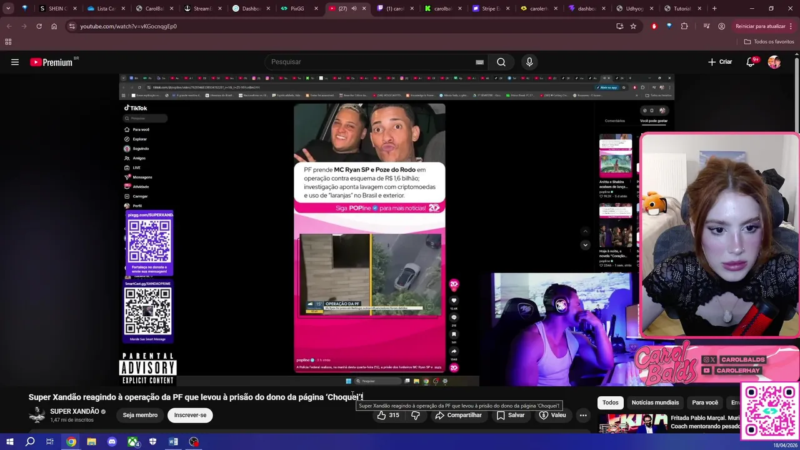This screenshot has width=800, height=450.
Task: View site information icon in address bar
Action: (x=72, y=26)
